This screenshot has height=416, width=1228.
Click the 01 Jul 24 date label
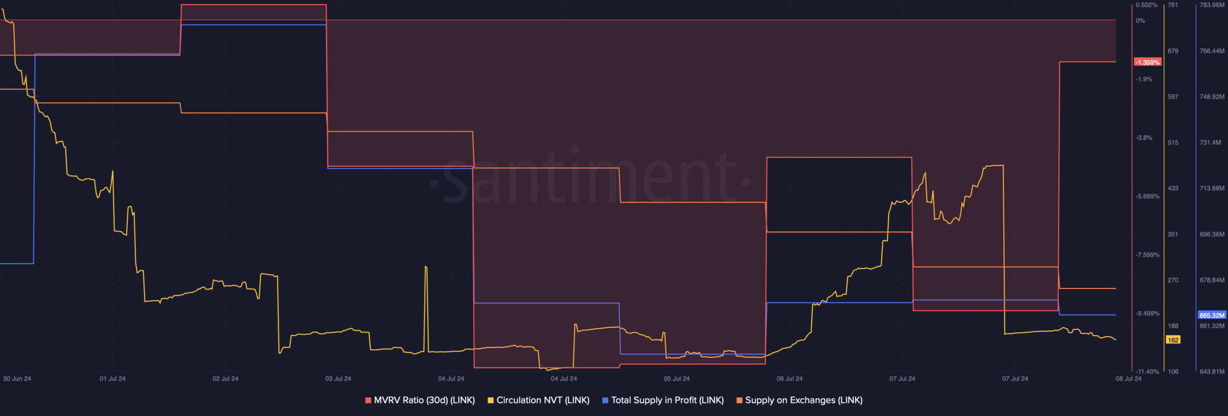click(113, 379)
